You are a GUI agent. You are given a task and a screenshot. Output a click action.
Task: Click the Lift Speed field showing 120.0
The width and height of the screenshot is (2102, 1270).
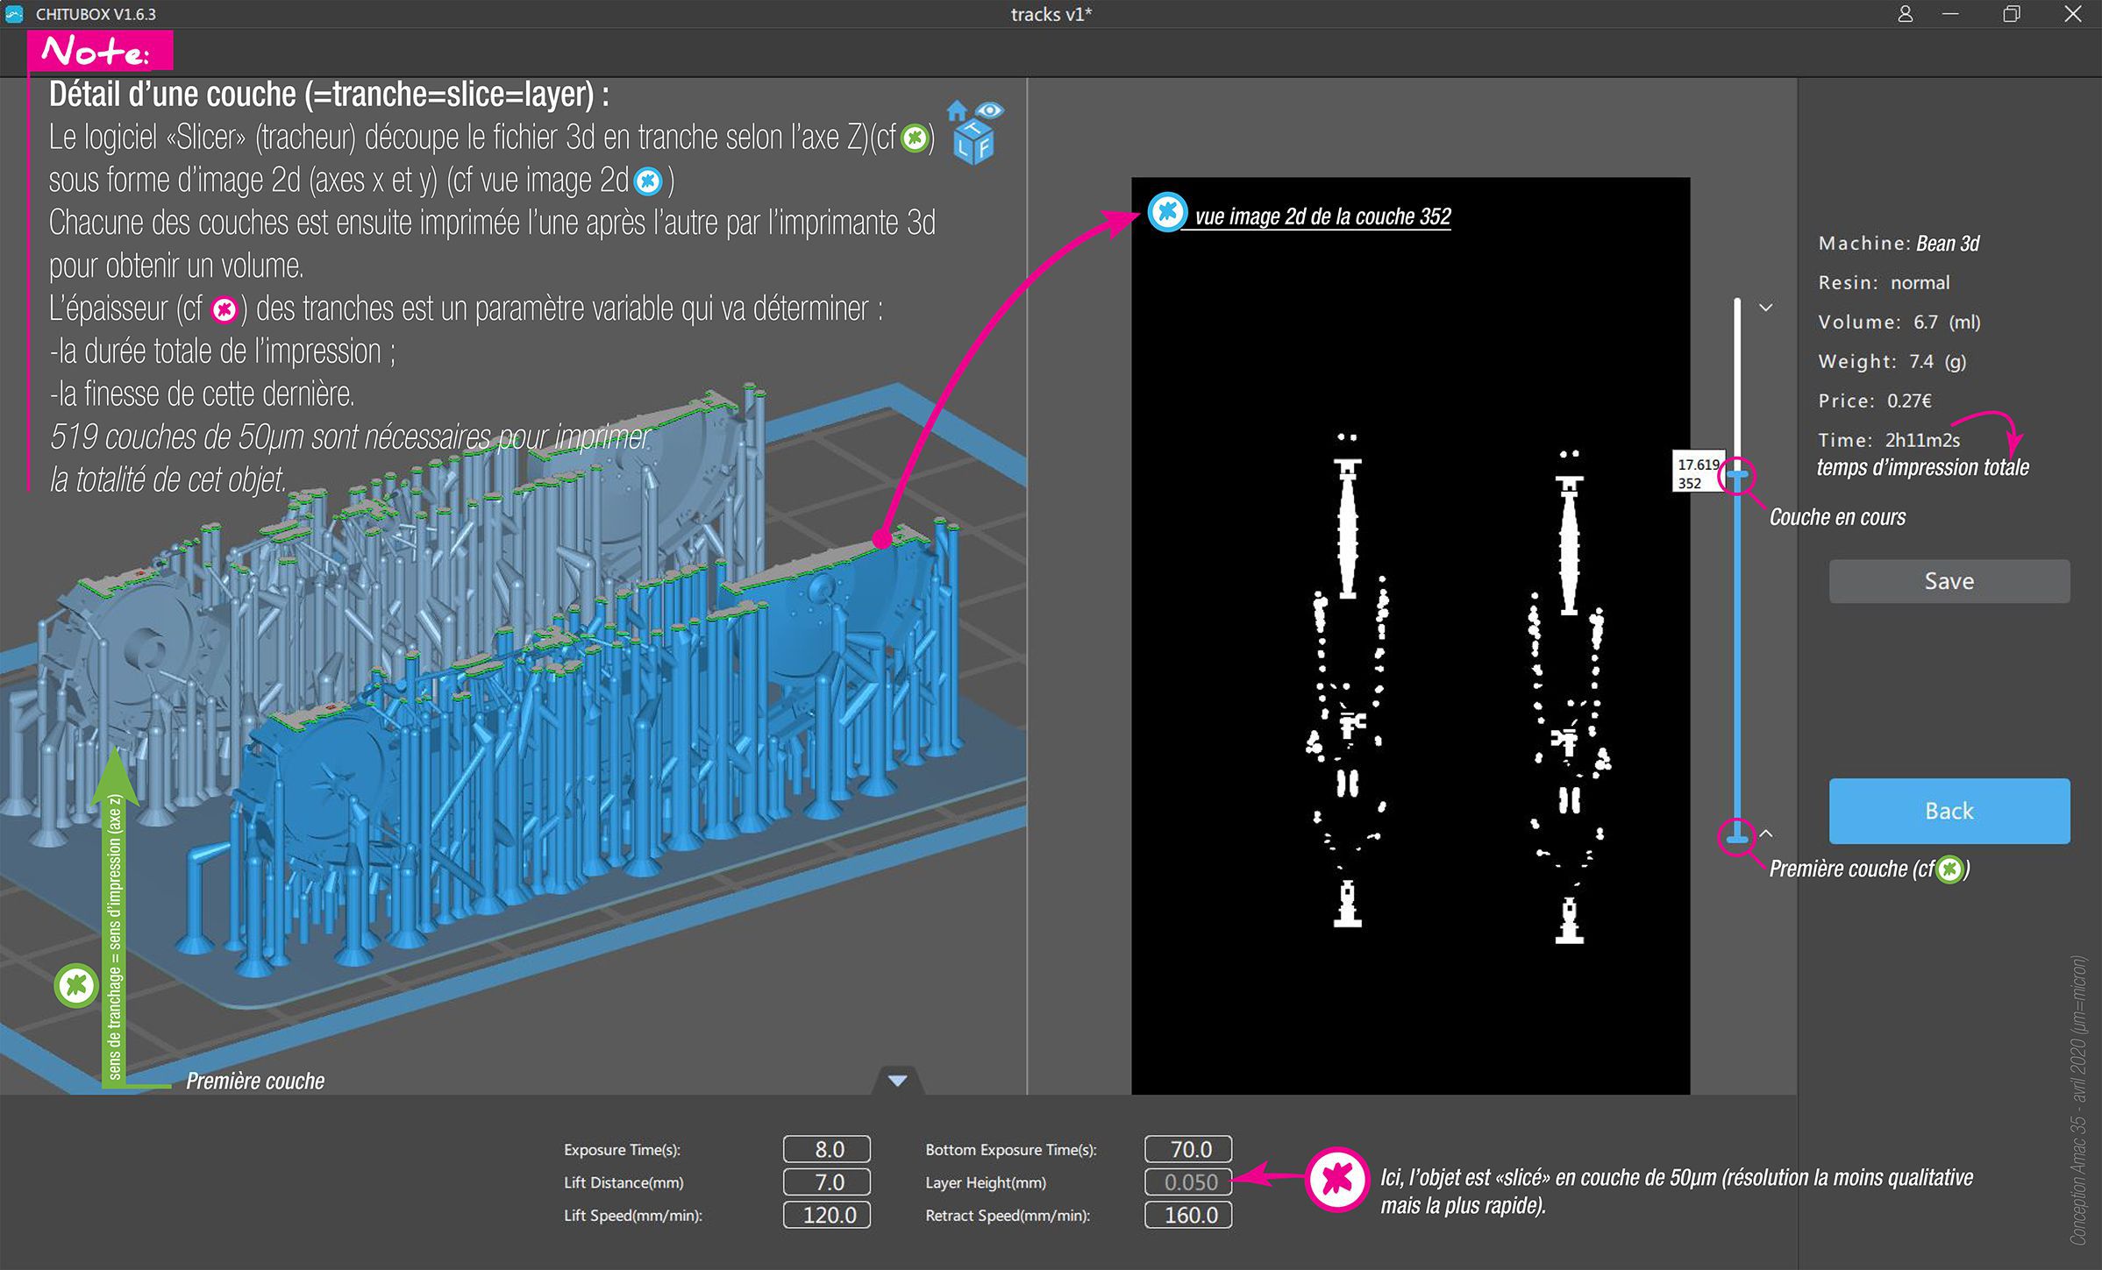[x=827, y=1215]
